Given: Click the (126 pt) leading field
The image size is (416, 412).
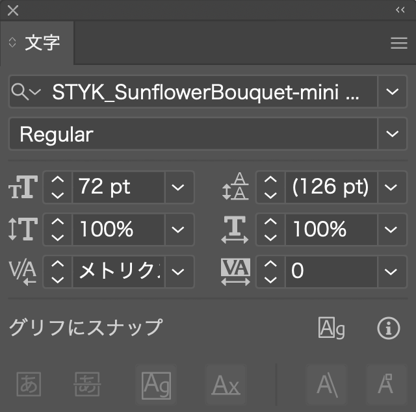Looking at the screenshot, I should 331,187.
